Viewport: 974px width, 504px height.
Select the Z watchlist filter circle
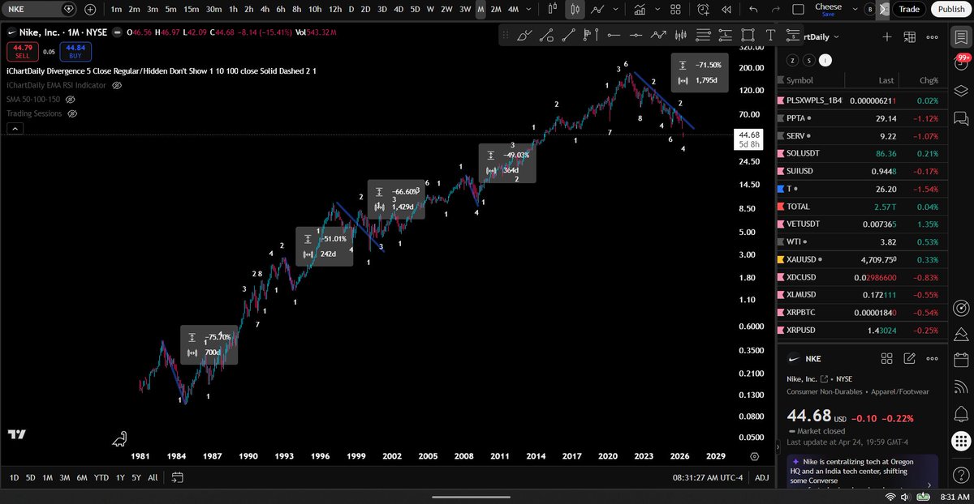point(793,60)
